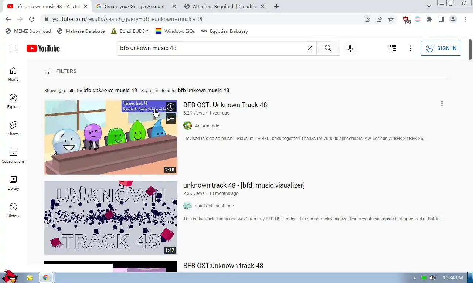Reload the page

pyautogui.click(x=32, y=19)
